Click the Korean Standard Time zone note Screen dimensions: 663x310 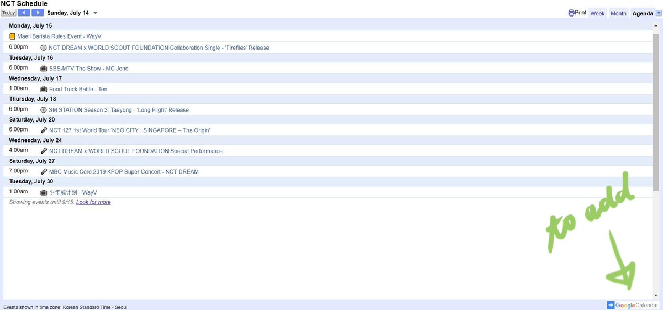[x=65, y=307]
